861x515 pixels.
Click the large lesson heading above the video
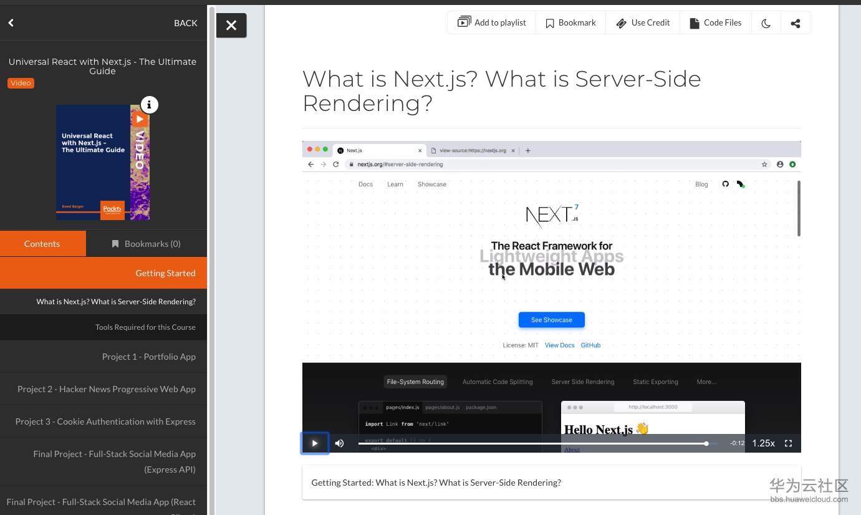(501, 91)
